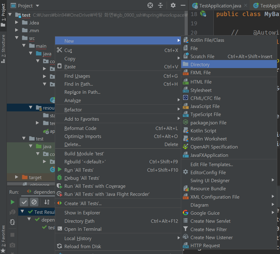Viewport: 280px width, 254px height.
Task: Click Reload from Disk menu item
Action: pos(118,246)
